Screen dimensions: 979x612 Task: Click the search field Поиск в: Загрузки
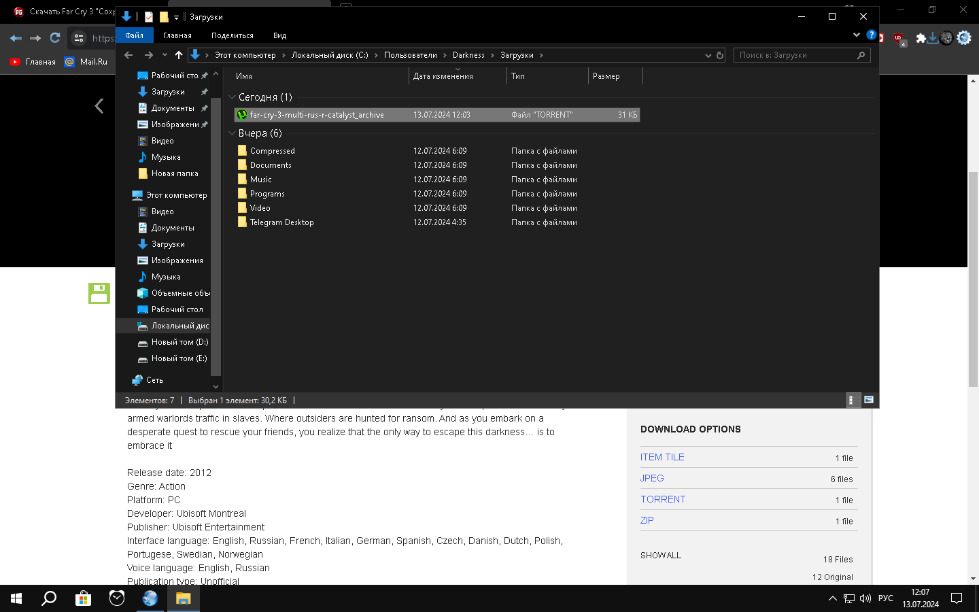pos(794,55)
